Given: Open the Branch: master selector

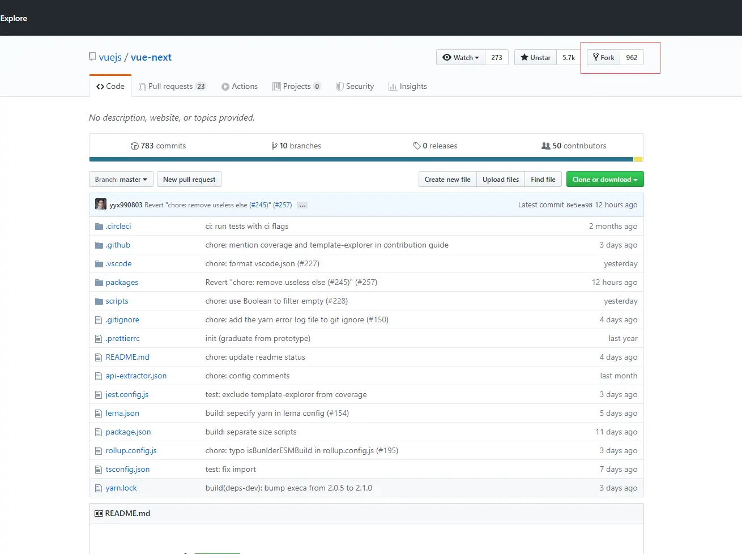Looking at the screenshot, I should coord(121,180).
